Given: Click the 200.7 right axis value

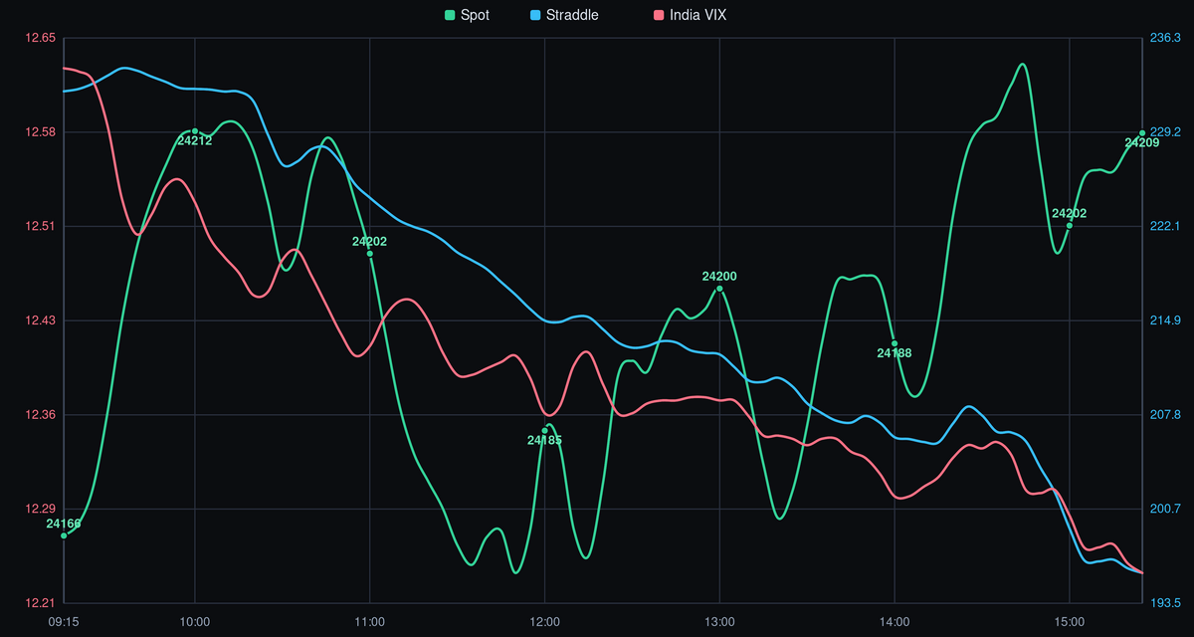Looking at the screenshot, I should tap(1165, 509).
